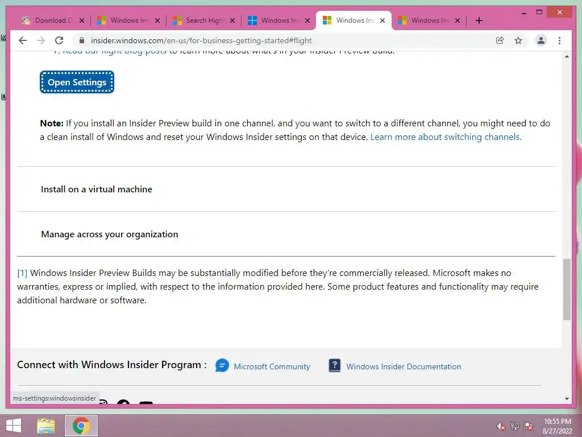Click the Microsoft Community chat icon

222,366
